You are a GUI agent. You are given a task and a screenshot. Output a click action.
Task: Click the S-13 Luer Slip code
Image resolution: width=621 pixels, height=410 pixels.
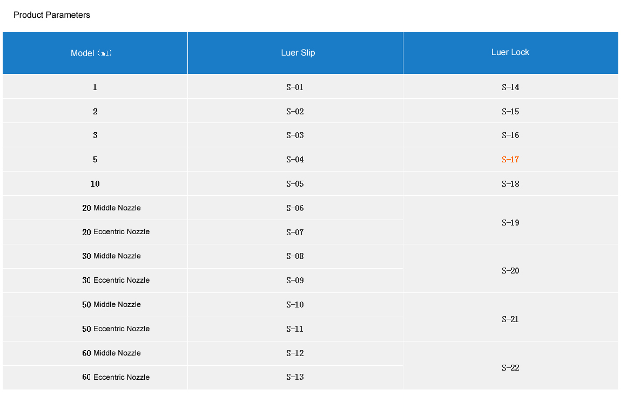click(295, 377)
